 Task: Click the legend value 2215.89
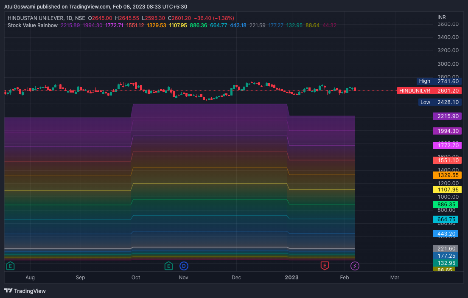pos(70,25)
